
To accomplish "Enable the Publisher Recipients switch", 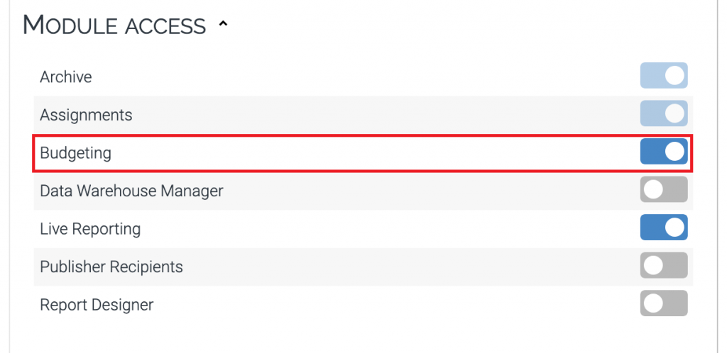I will (x=664, y=266).
